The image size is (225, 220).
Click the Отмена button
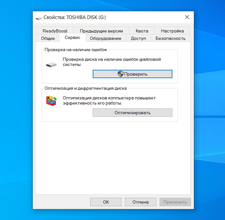click(x=141, y=202)
